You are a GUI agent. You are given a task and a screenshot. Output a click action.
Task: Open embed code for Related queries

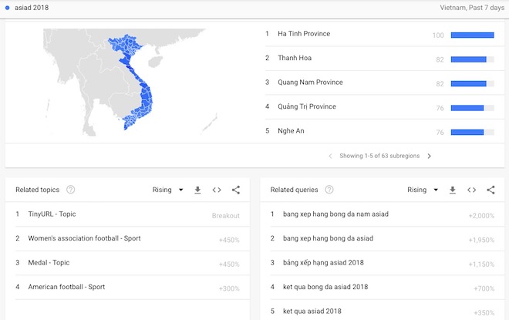471,190
